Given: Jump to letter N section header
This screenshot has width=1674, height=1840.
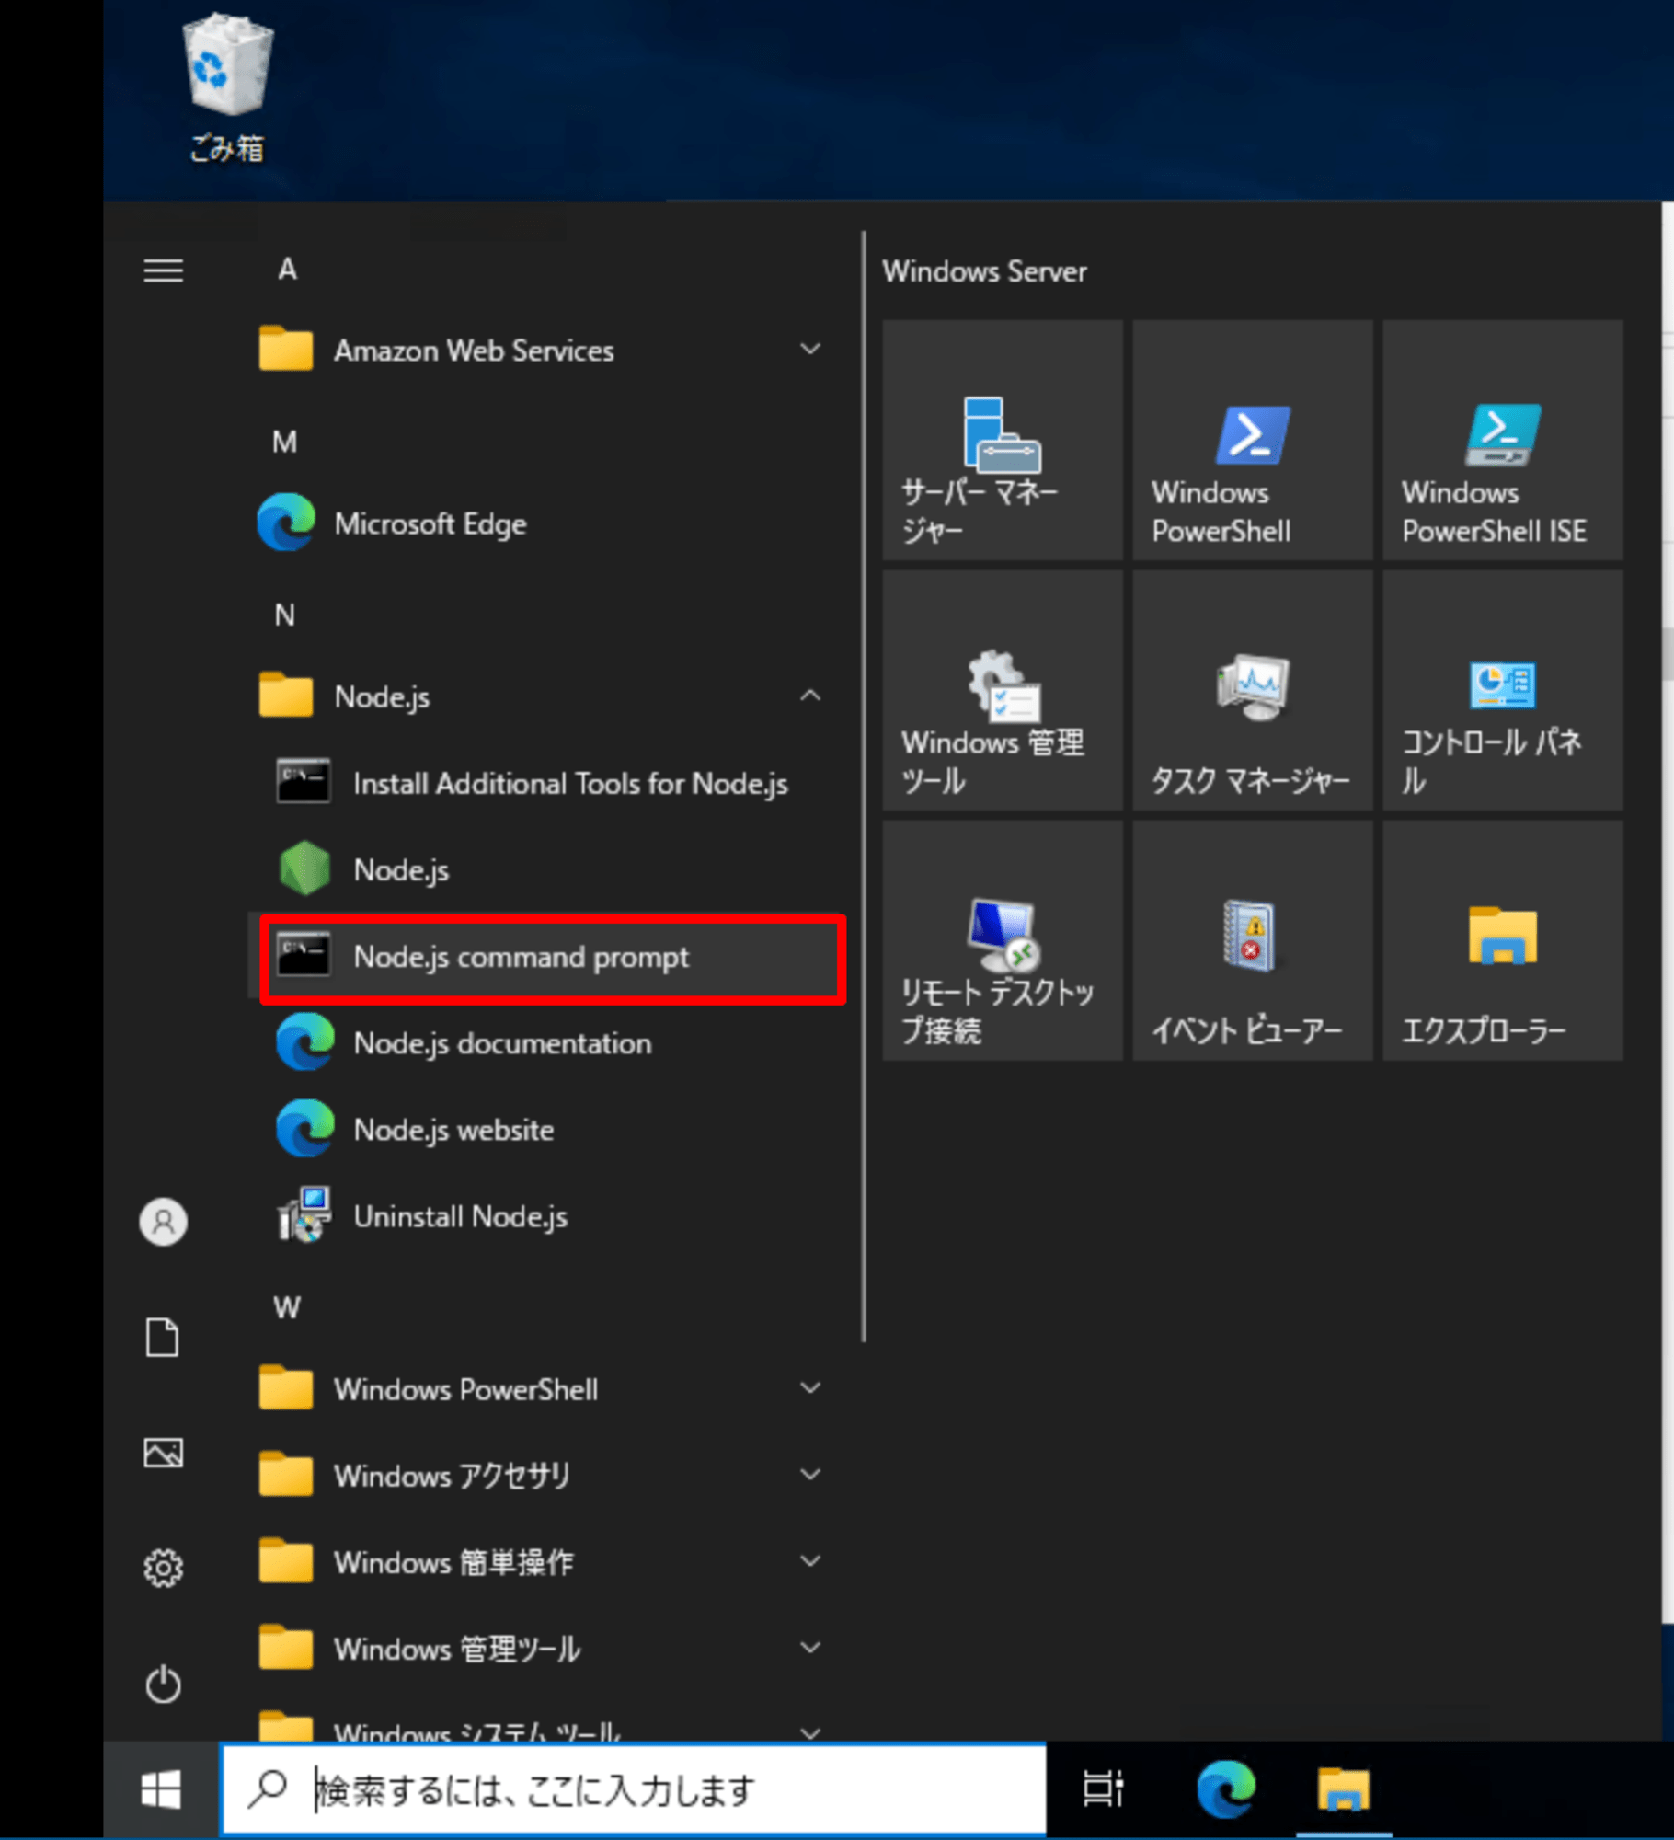Looking at the screenshot, I should 285,615.
